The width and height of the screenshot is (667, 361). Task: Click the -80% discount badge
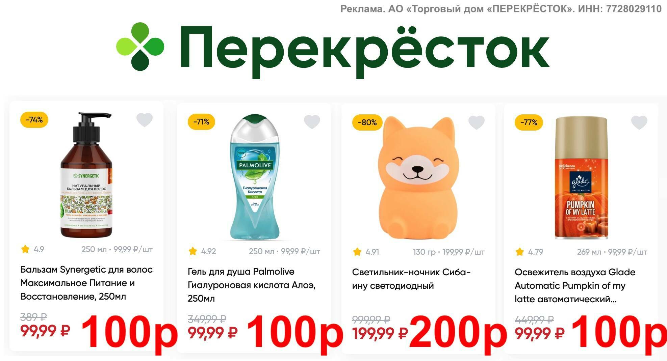(367, 122)
